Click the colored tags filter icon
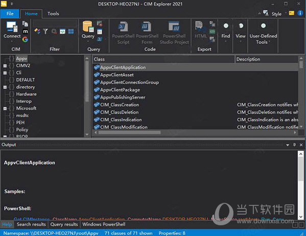This screenshot has height=236, width=306. 37,31
